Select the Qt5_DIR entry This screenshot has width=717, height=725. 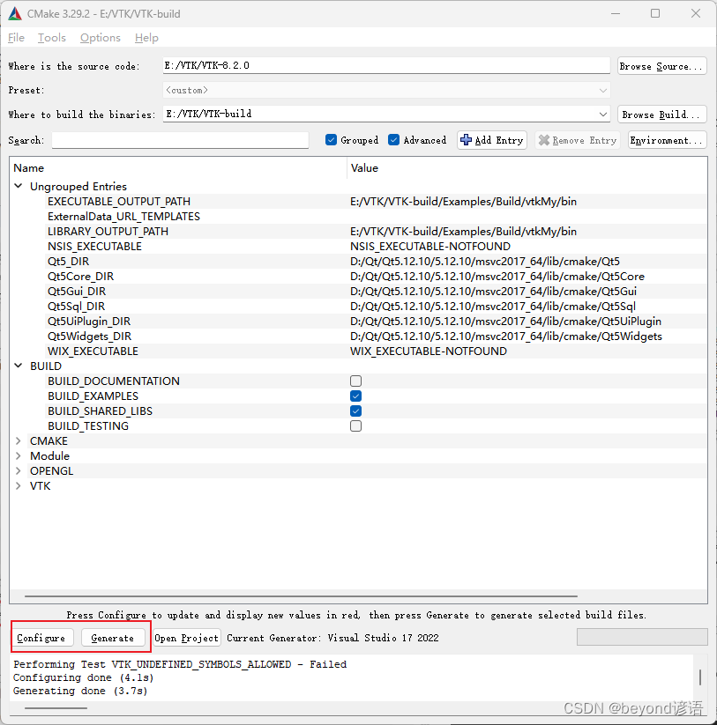pos(68,262)
